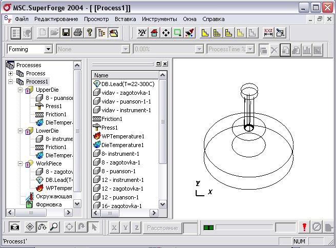The image size is (336, 248).
Task: Click the magnifying glass zoom icon
Action: click(54, 227)
